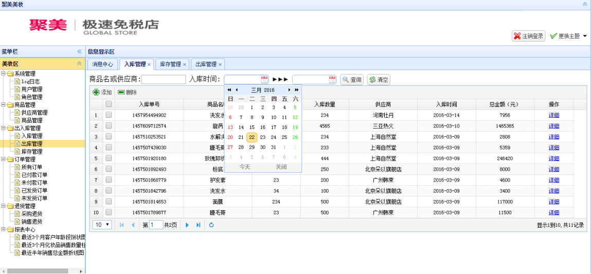
Task: Click the 商品名或供应商 text input field
Action: pyautogui.click(x=164, y=80)
